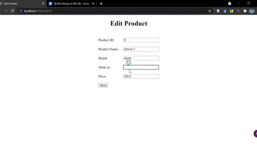Image resolution: width=257 pixels, height=144 pixels.
Task: Open the Chrome profile avatar
Action: [252, 11]
